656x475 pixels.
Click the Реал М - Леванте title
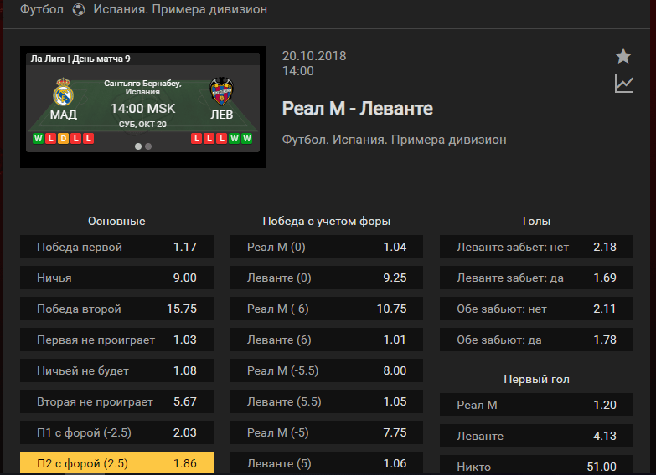pyautogui.click(x=357, y=109)
